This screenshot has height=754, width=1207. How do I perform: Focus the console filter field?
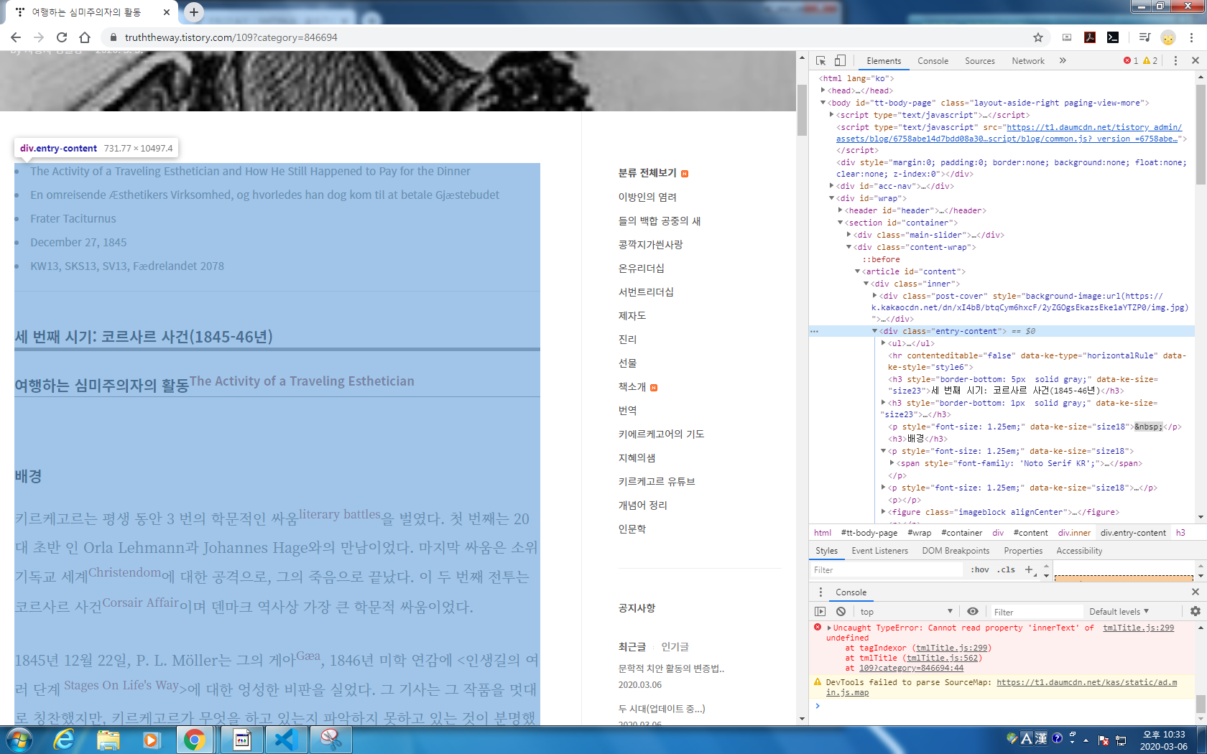point(1037,612)
